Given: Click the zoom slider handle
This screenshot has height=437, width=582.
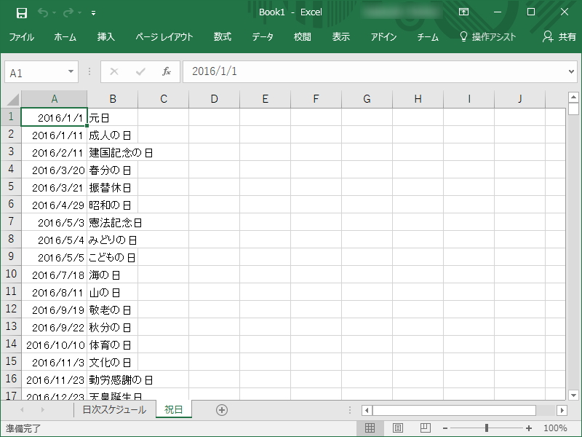Looking at the screenshot, I should coord(487,428).
